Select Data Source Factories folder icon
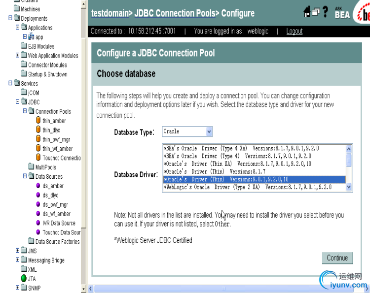The height and width of the screenshot is (293, 370). (31, 241)
